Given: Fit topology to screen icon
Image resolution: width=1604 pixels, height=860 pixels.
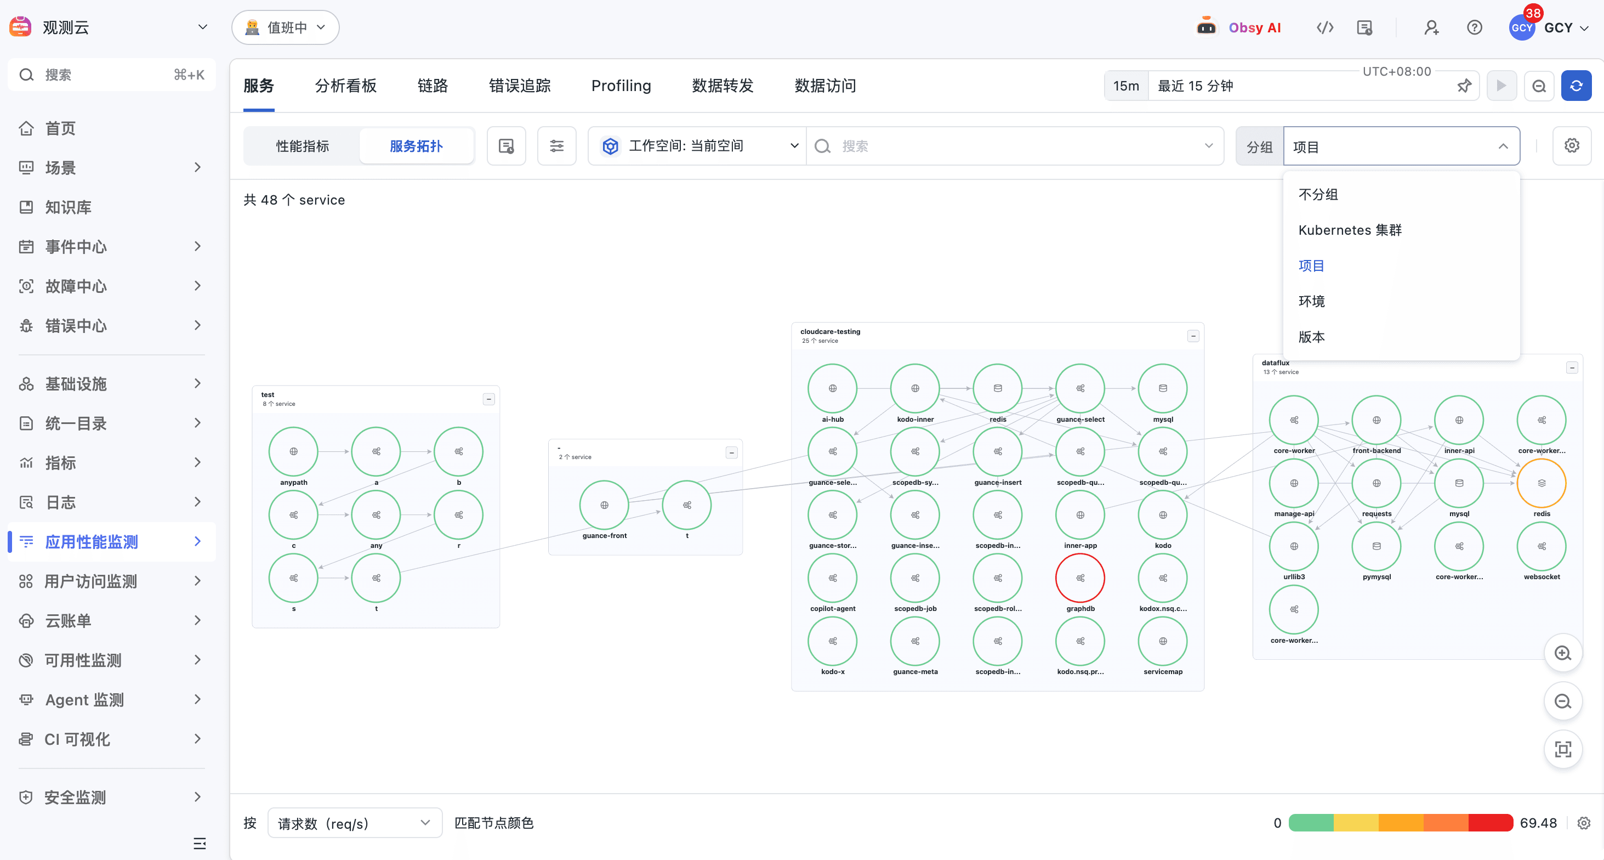Looking at the screenshot, I should [x=1563, y=749].
